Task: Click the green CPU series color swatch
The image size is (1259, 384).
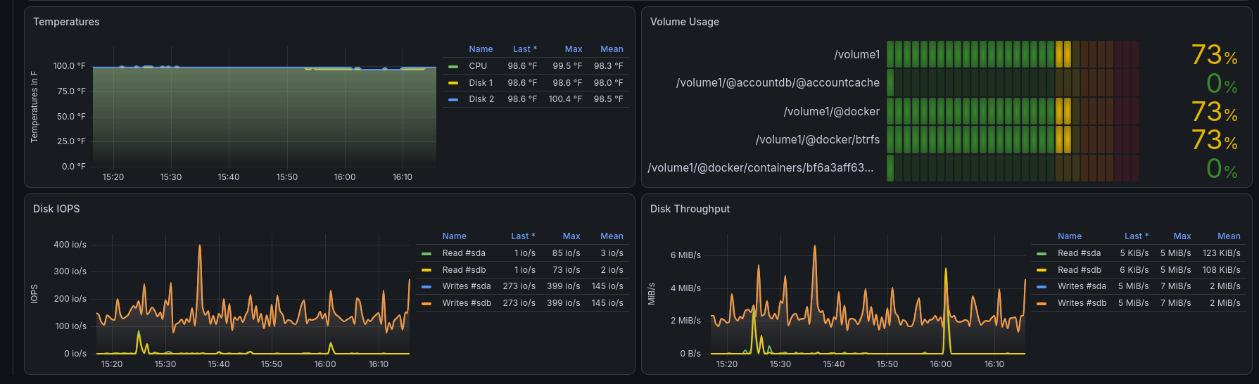Action: tap(453, 66)
